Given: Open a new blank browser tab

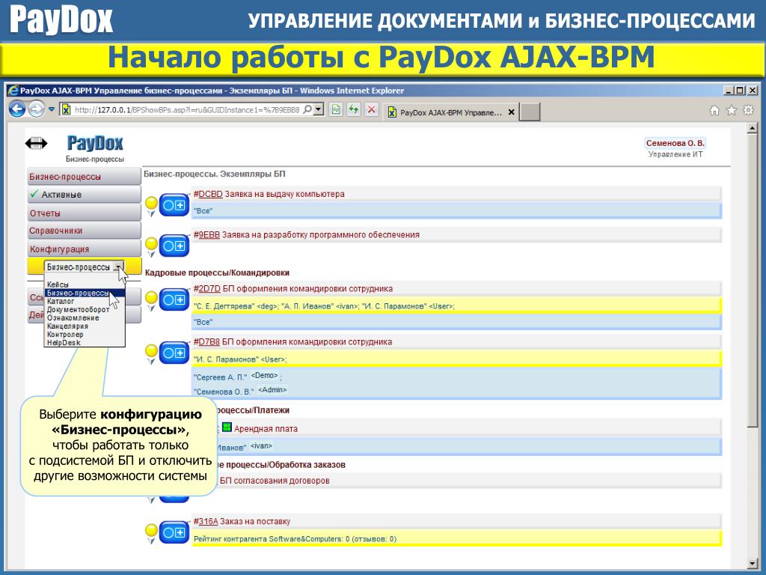Looking at the screenshot, I should 530,112.
